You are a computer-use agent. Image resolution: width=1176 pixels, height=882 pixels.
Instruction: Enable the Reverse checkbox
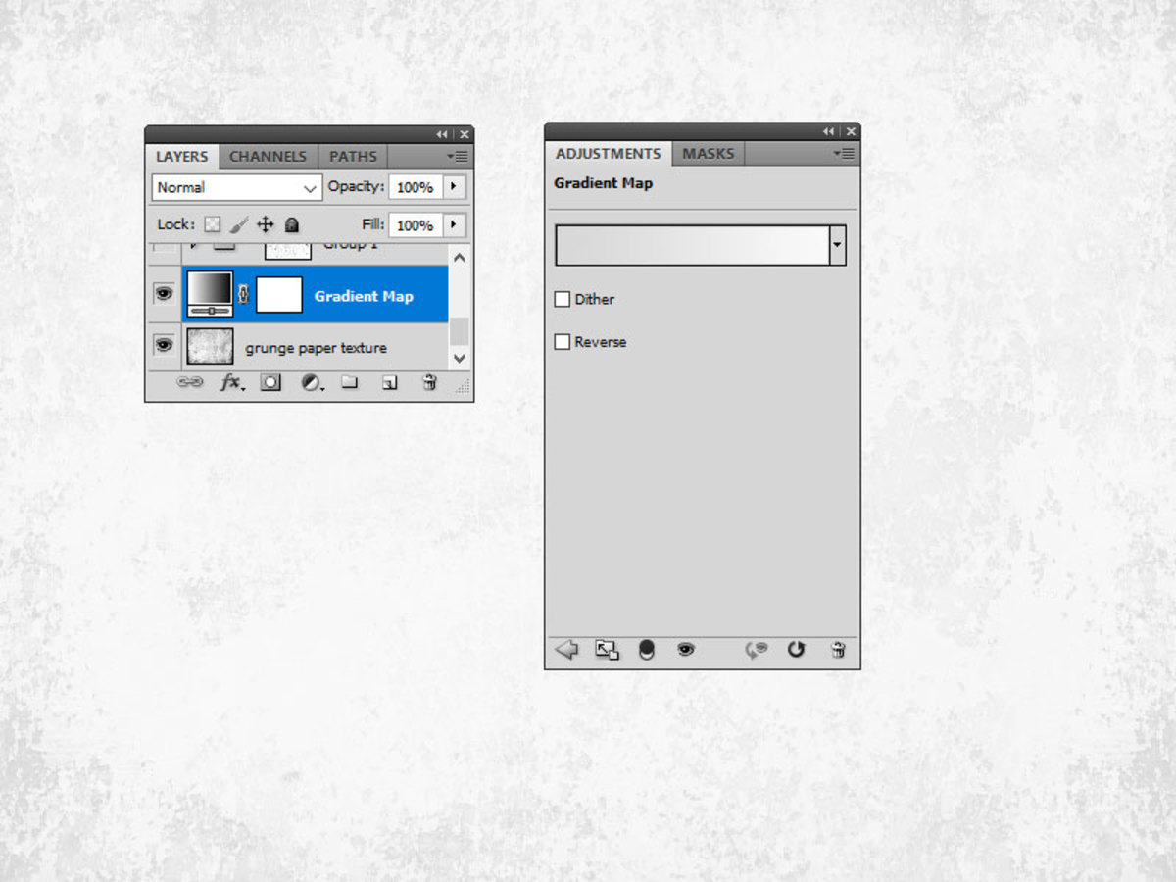coord(563,341)
